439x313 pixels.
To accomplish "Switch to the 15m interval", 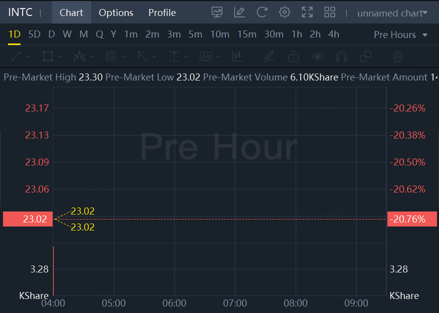I will click(x=247, y=34).
